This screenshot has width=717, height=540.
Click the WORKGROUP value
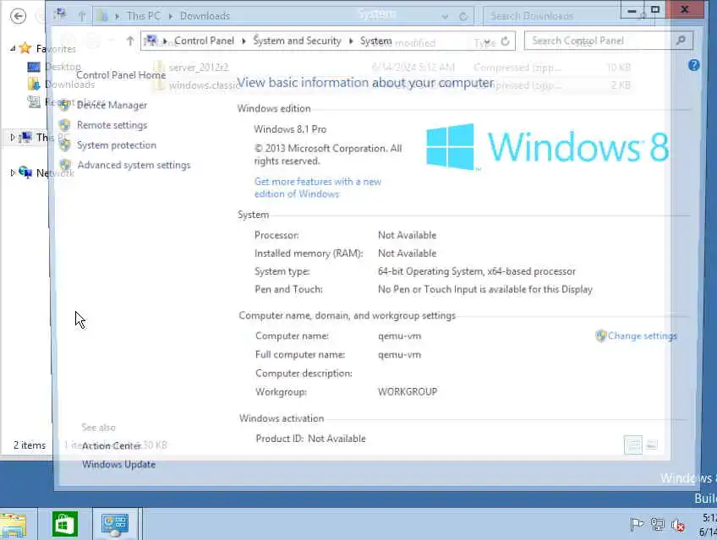tap(408, 392)
